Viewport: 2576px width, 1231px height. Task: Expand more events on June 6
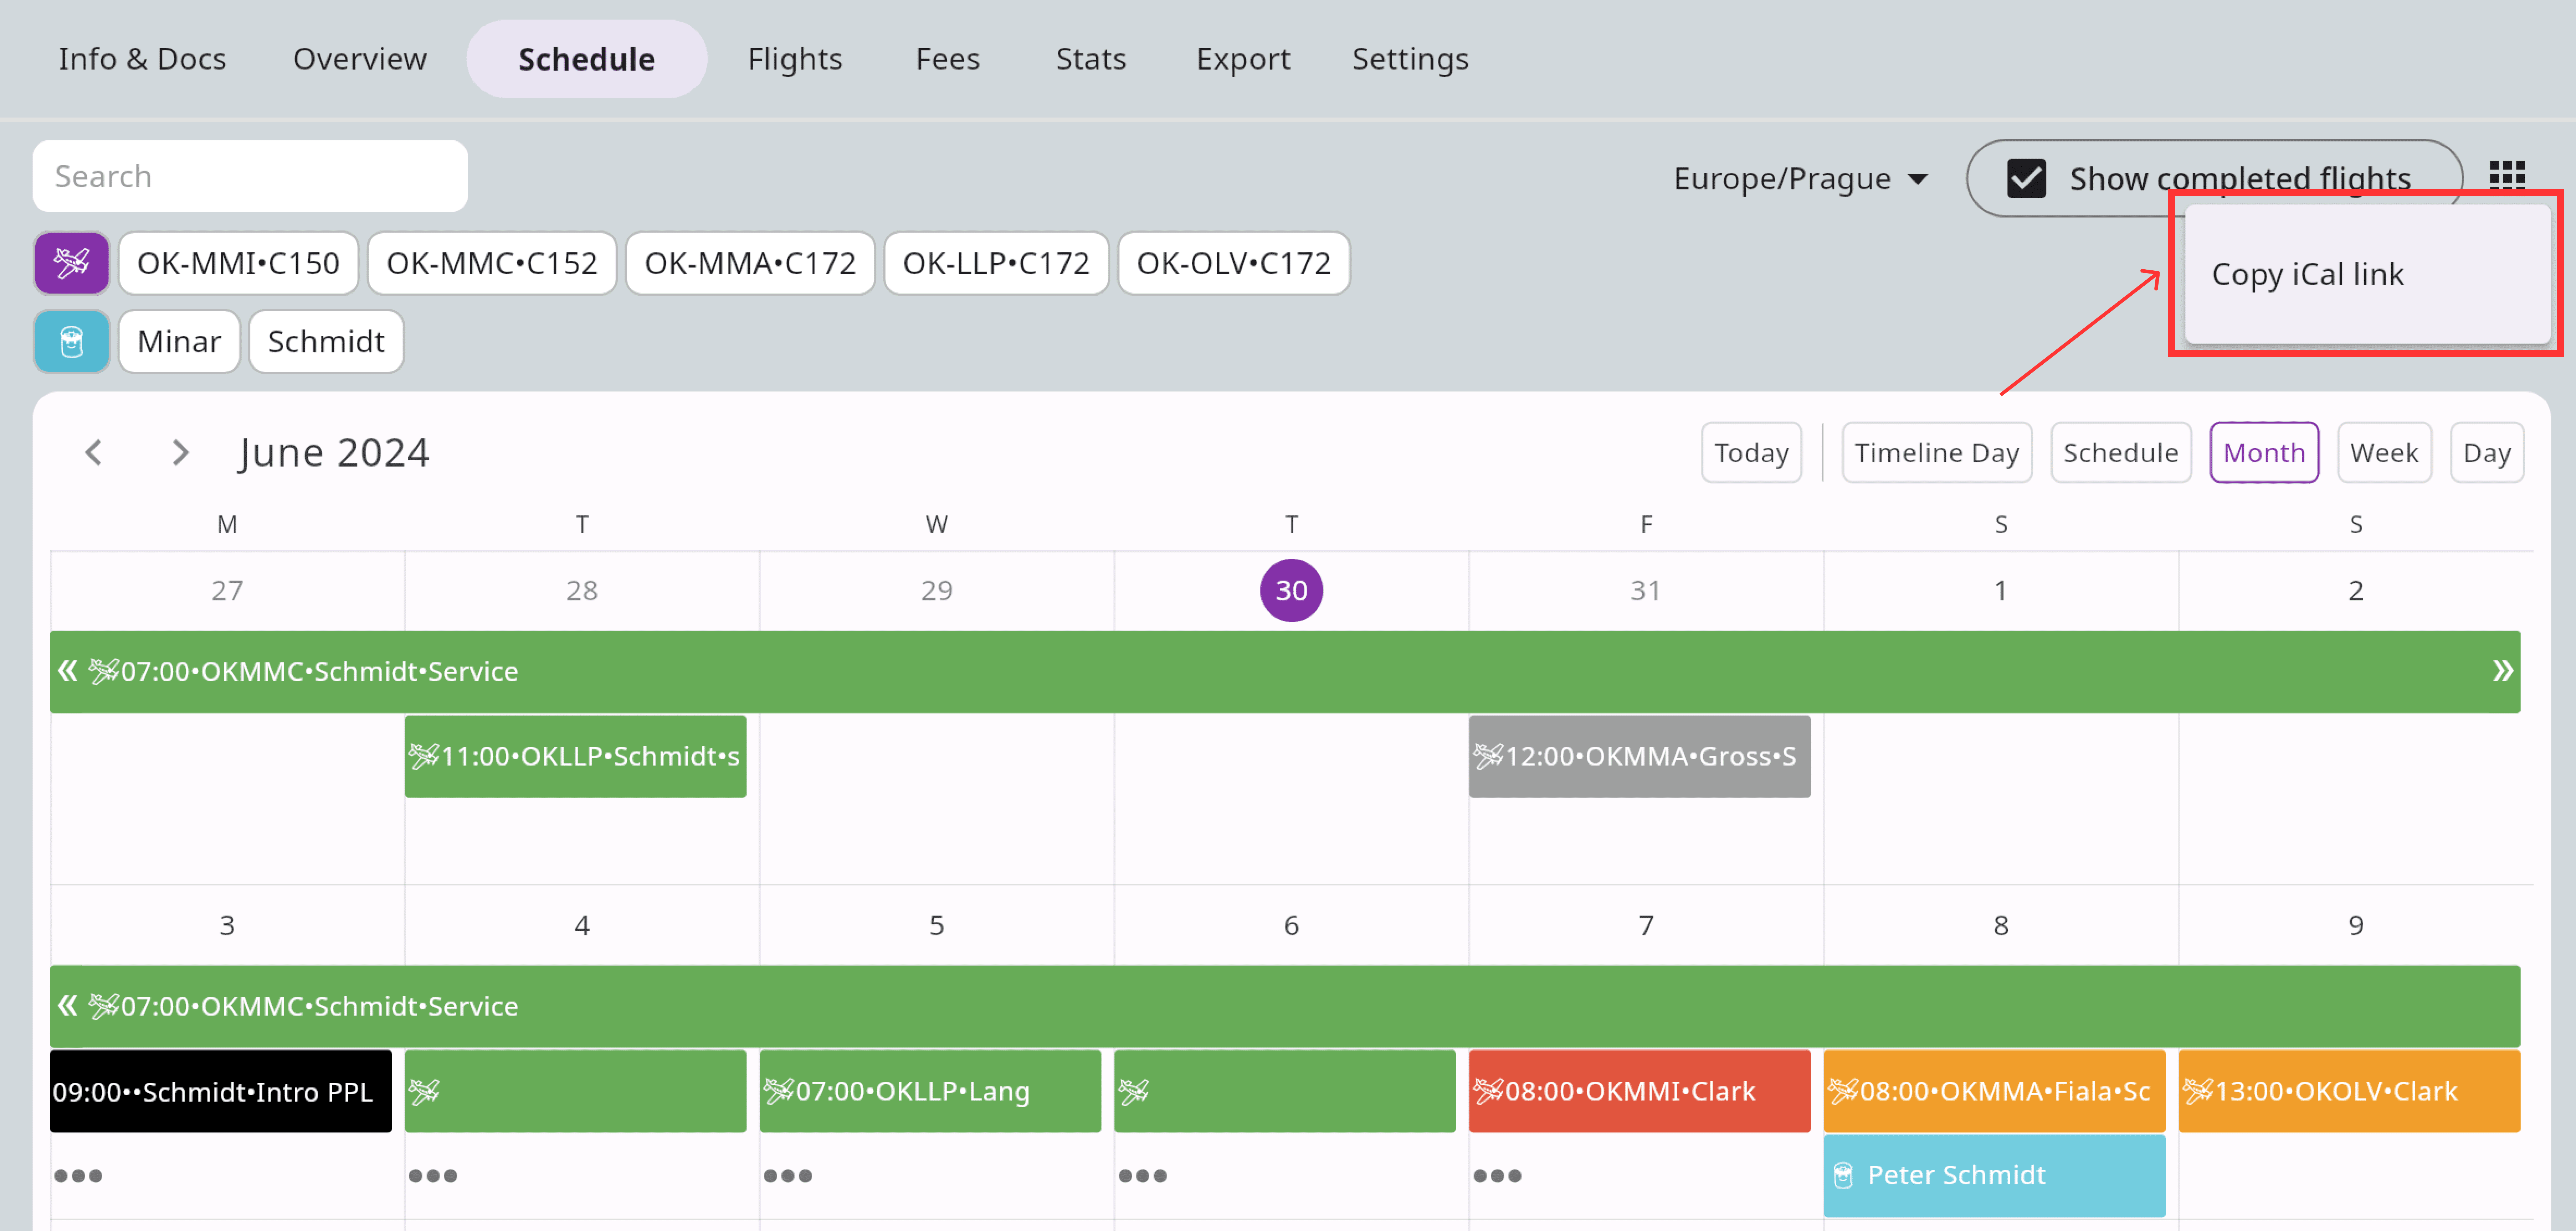pos(1143,1176)
